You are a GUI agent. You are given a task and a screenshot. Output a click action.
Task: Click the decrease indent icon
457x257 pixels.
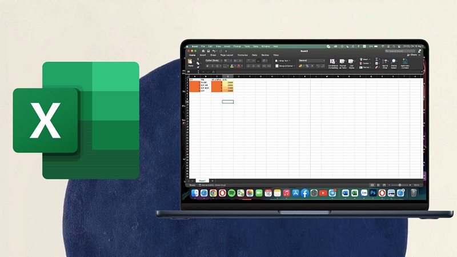(264, 66)
